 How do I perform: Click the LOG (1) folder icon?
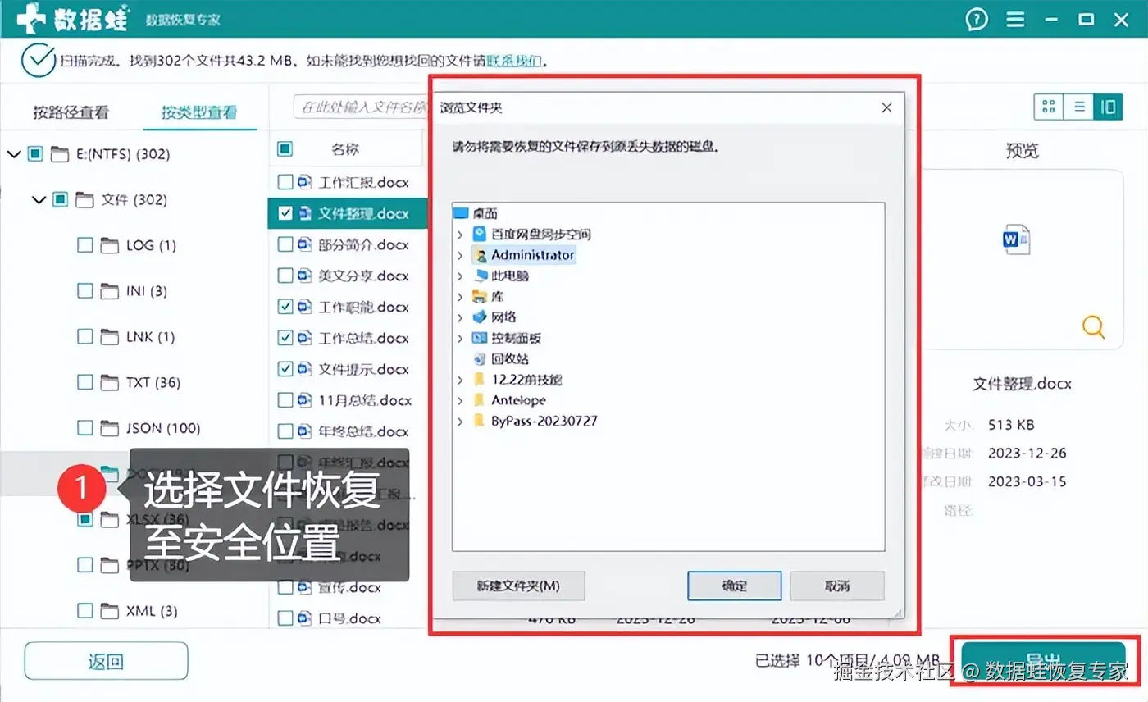click(110, 245)
